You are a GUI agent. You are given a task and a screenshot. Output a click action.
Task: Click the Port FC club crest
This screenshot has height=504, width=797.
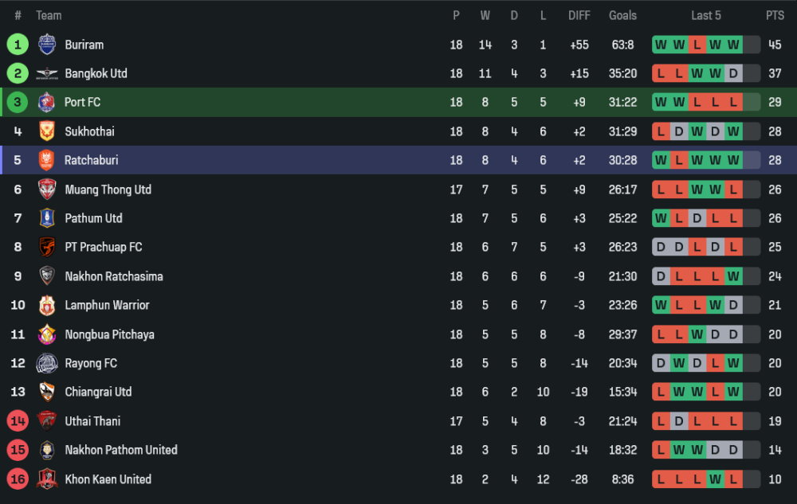[x=47, y=103]
